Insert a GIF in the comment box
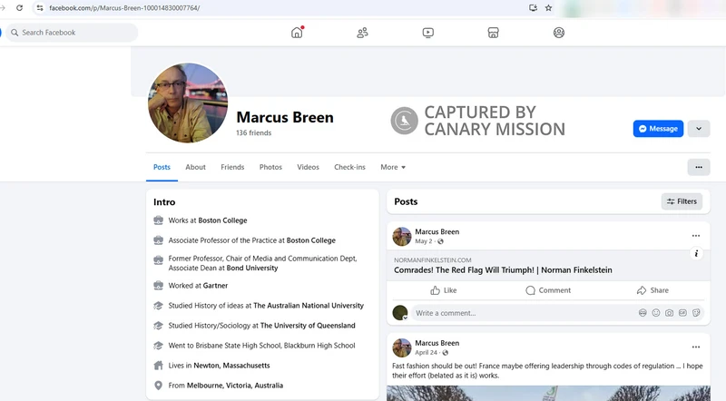Image resolution: width=726 pixels, height=401 pixels. pyautogui.click(x=683, y=313)
